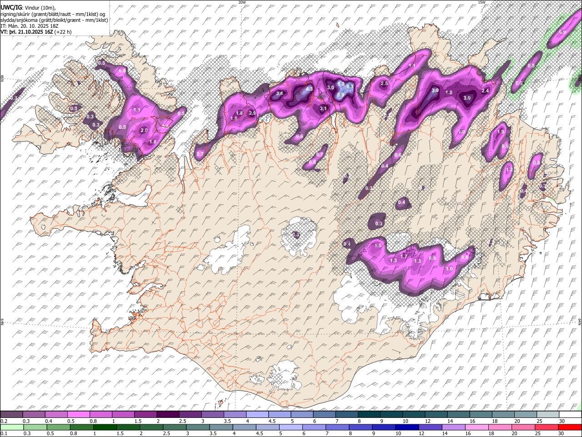Click the crimson swatch at lower scale value 25
The width and height of the screenshot is (582, 437).
tap(547, 427)
